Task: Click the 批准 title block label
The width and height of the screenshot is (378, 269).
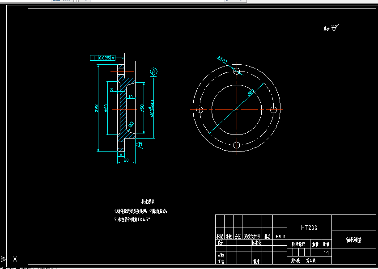Action: tap(256, 261)
